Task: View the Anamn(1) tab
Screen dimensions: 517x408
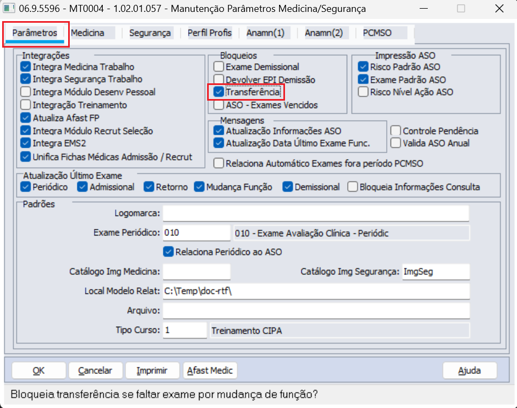Action: 267,32
